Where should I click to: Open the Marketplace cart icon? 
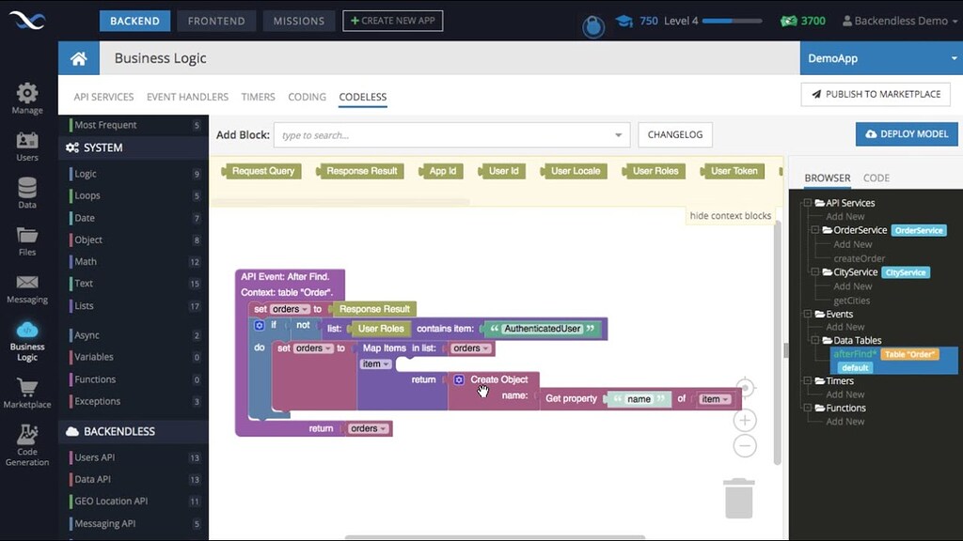point(27,388)
